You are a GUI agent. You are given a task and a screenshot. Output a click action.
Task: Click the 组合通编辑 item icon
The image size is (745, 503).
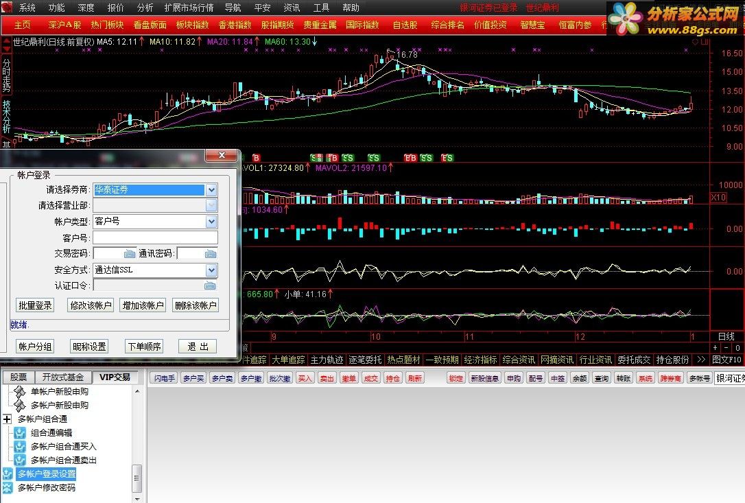point(19,433)
